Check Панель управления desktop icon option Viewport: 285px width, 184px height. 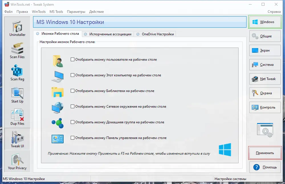click(x=119, y=138)
